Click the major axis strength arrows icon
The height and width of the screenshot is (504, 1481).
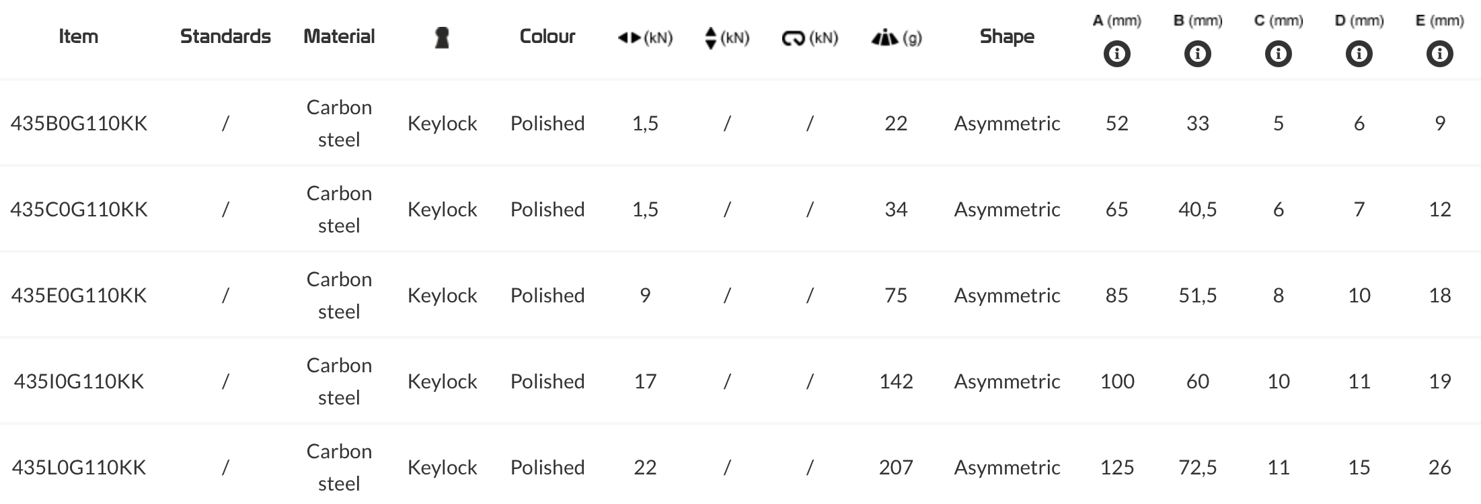click(x=630, y=38)
